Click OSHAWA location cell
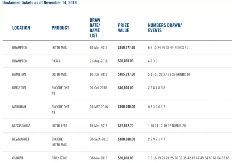 click(x=18, y=158)
